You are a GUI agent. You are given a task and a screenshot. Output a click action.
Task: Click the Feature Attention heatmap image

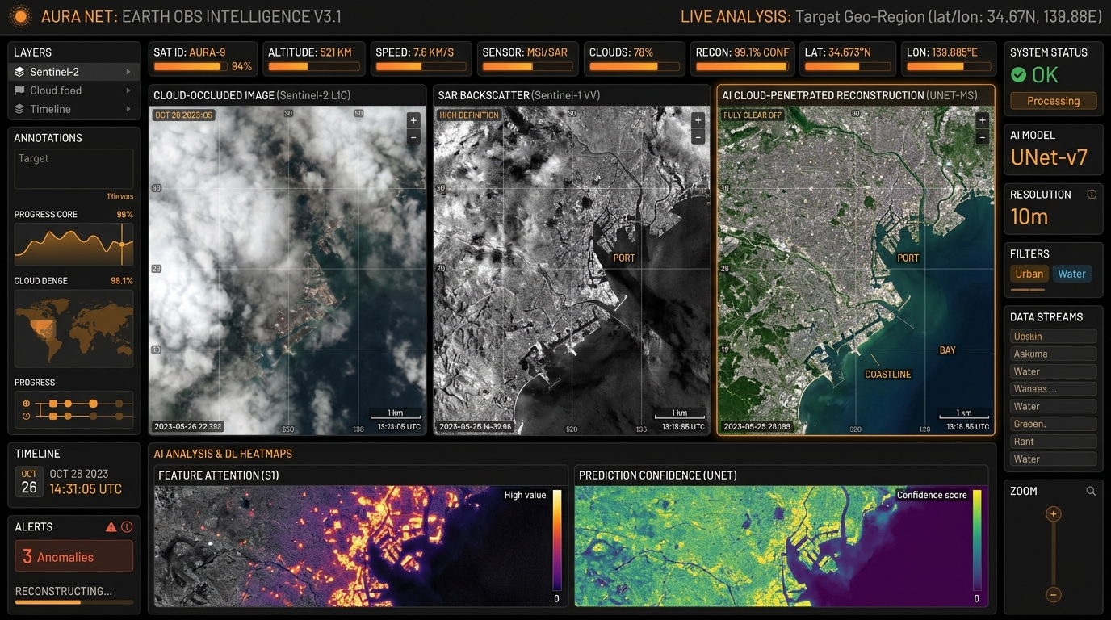coord(362,546)
